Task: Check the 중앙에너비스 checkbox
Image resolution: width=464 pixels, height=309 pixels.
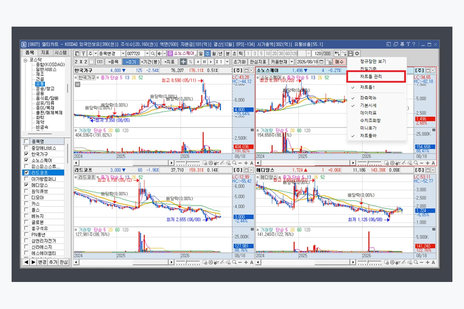Action: (26, 148)
